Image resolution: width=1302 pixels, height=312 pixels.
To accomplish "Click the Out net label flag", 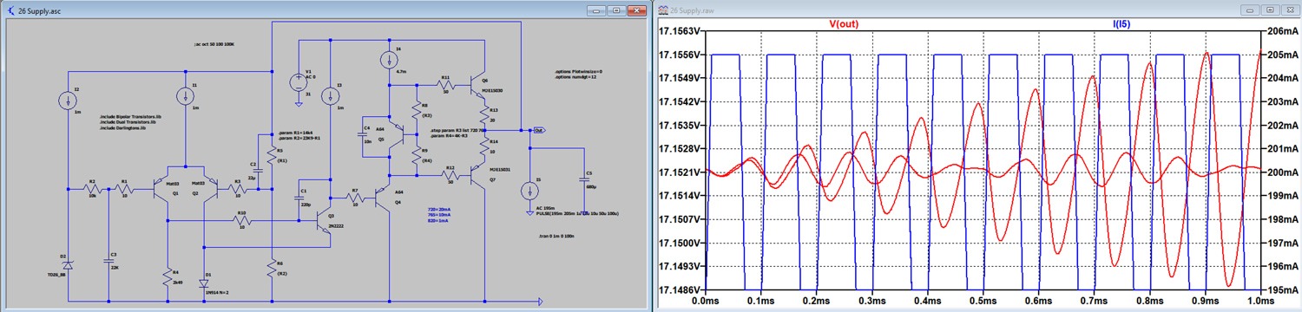I will [539, 130].
